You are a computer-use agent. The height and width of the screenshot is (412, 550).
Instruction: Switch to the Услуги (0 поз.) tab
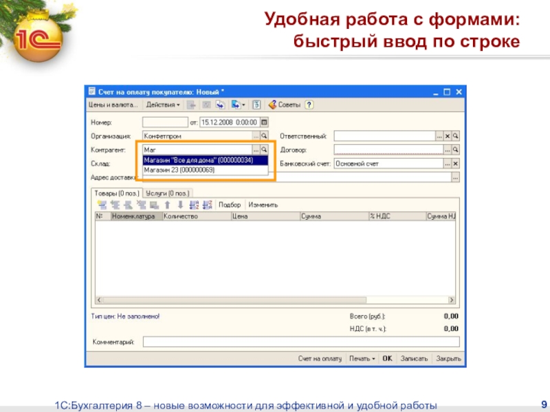click(x=167, y=194)
